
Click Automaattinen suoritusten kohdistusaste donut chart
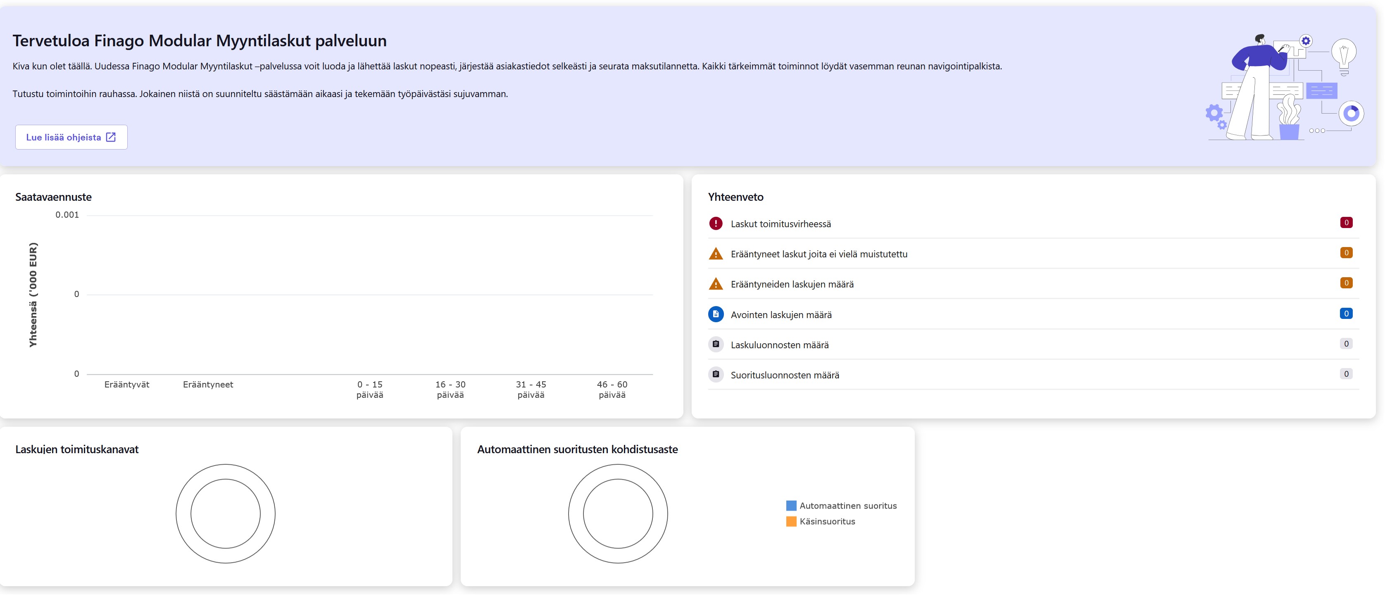pos(618,513)
